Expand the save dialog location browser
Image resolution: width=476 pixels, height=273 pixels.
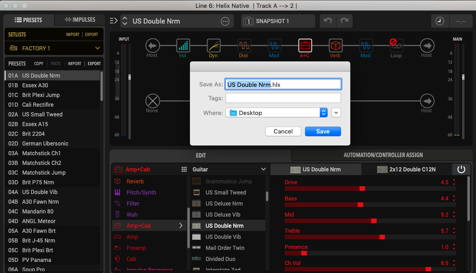(336, 113)
